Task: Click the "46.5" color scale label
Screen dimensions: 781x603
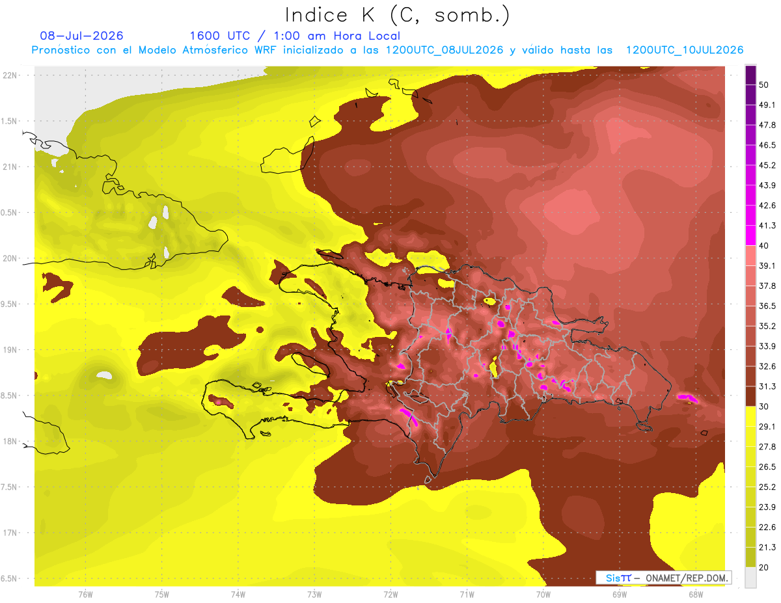Action: coord(767,145)
